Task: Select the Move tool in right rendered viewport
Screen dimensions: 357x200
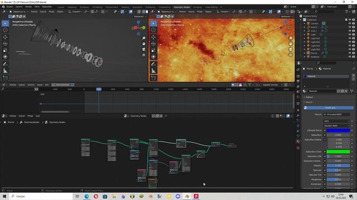Action: [153, 37]
